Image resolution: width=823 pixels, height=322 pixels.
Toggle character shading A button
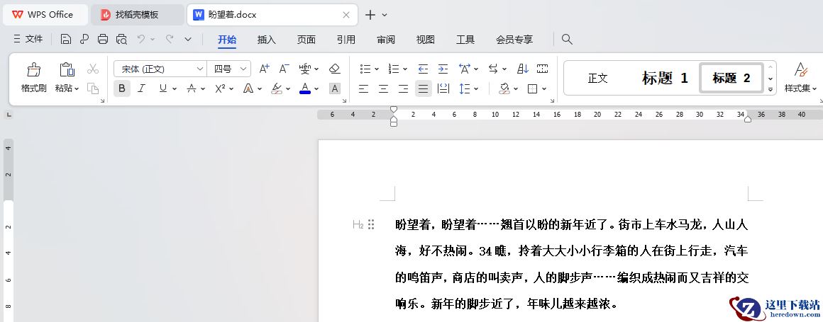pos(334,88)
